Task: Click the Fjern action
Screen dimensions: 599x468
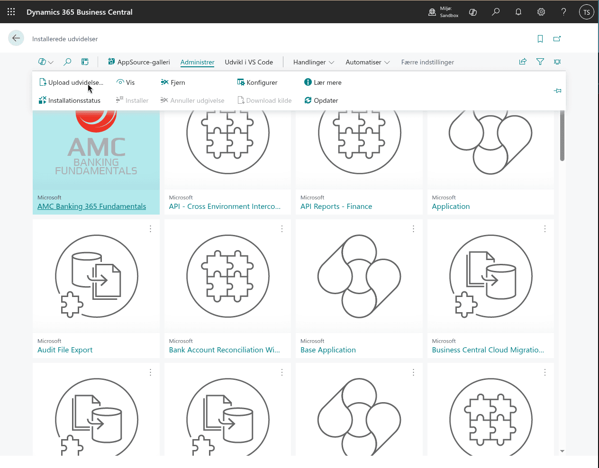Action: [x=173, y=82]
